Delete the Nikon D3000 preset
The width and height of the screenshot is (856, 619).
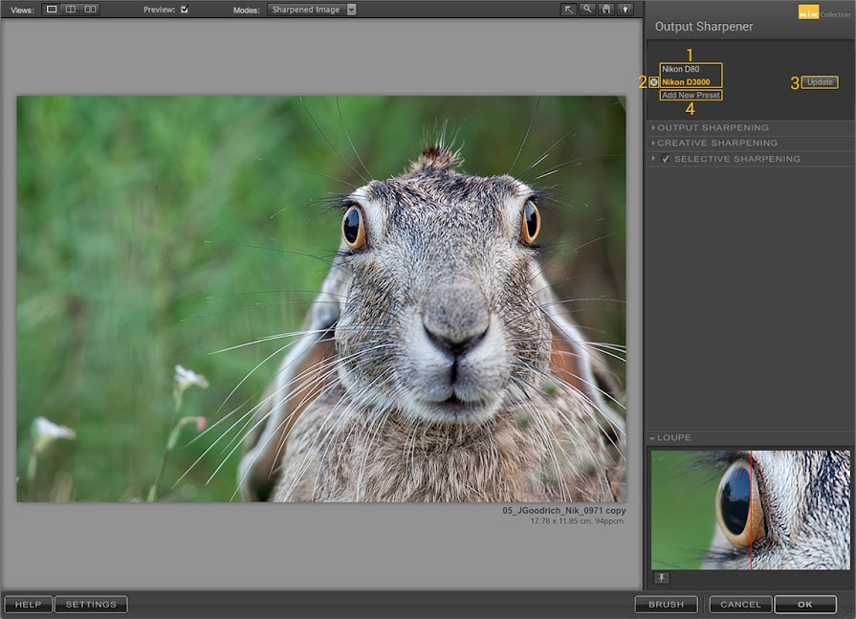coord(654,82)
